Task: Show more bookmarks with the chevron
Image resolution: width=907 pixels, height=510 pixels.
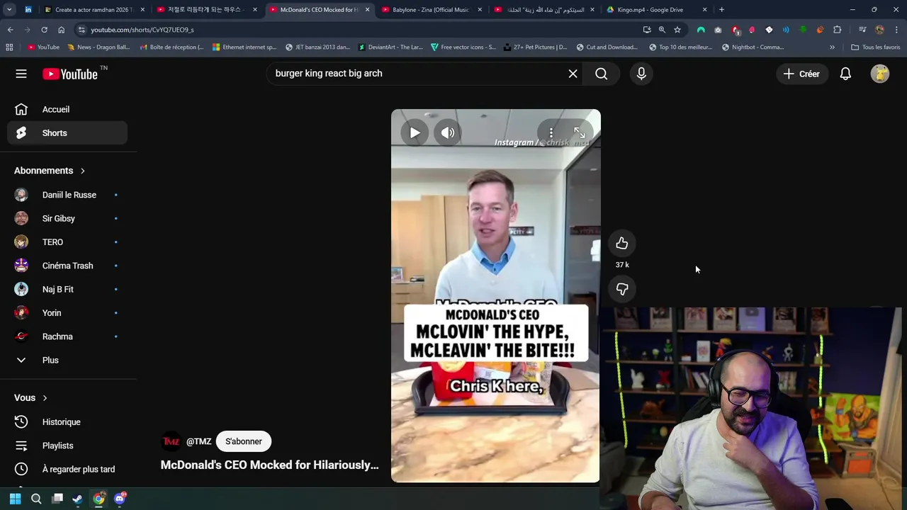Action: [x=832, y=47]
